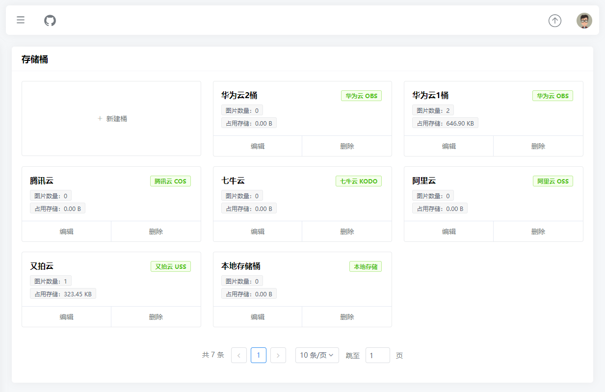The image size is (605, 392).
Task: Delete the 阿里云 bucket
Action: point(538,232)
